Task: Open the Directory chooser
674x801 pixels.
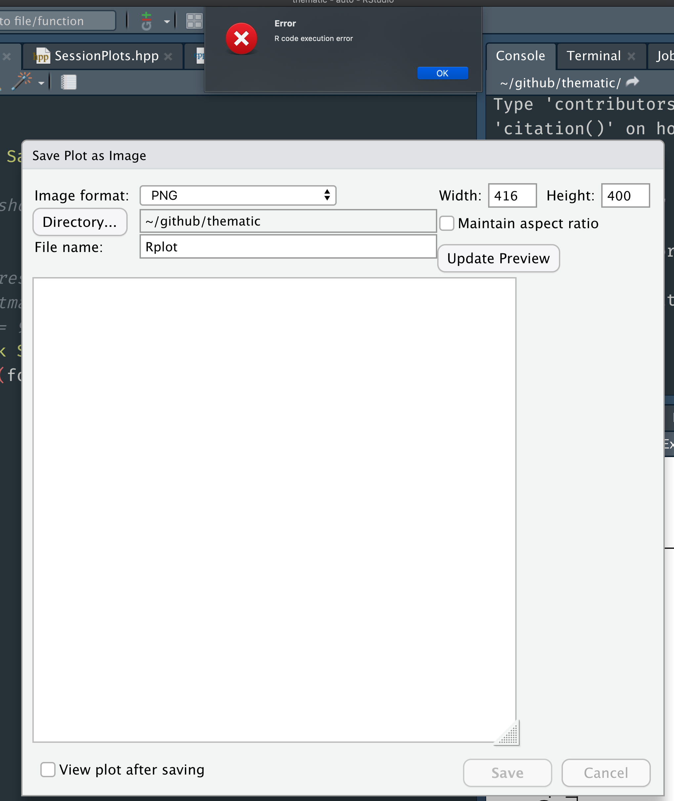Action: (x=79, y=222)
